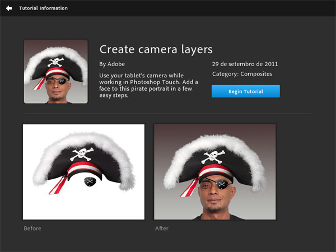336x252 pixels.
Task: Click the Begin Tutorial button
Action: [x=246, y=91]
